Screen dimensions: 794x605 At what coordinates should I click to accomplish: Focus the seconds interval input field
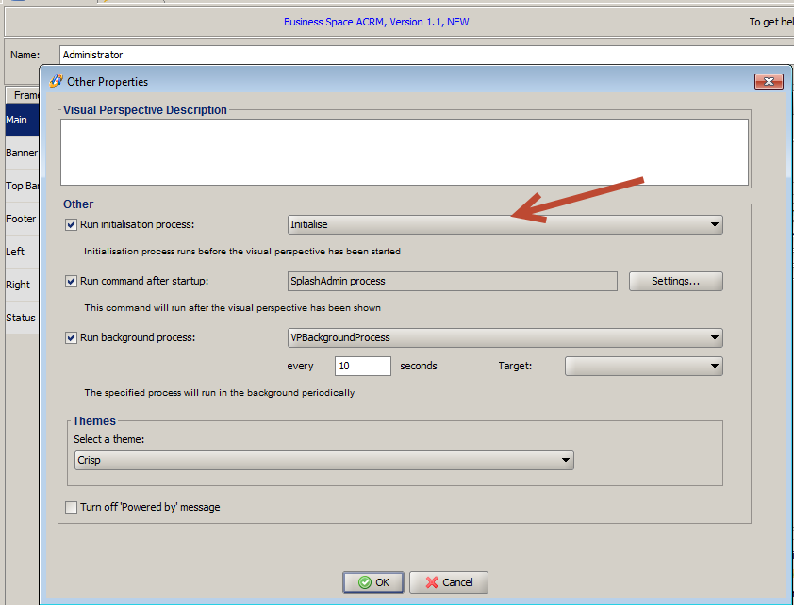(362, 367)
